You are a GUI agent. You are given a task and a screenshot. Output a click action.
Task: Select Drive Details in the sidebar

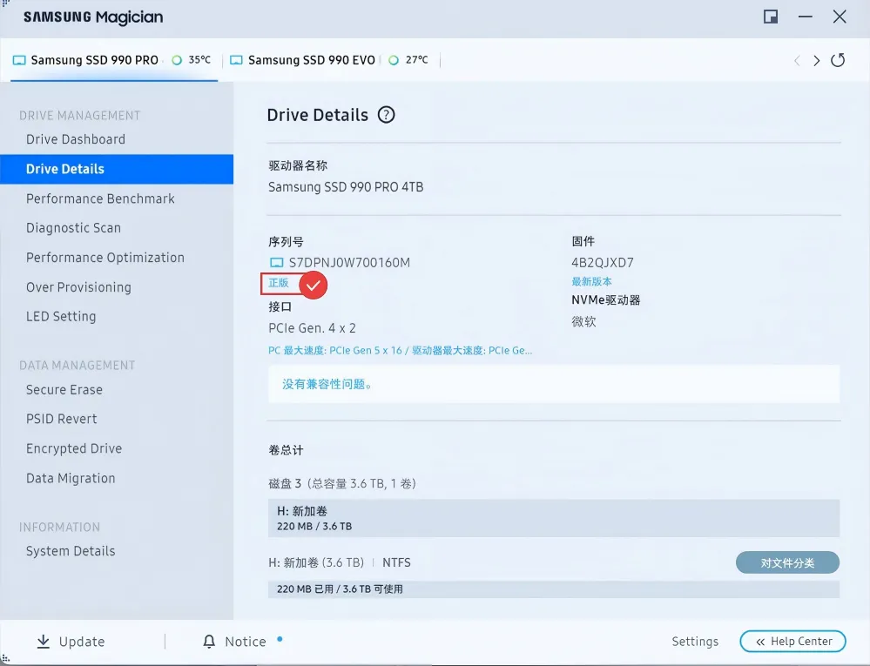click(x=117, y=169)
